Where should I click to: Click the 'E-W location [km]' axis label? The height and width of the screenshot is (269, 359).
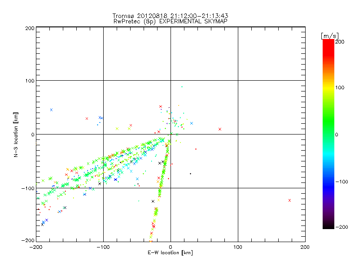pyautogui.click(x=170, y=253)
